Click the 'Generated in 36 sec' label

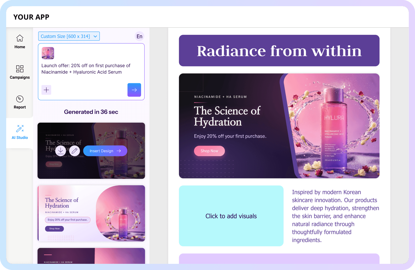click(x=91, y=112)
